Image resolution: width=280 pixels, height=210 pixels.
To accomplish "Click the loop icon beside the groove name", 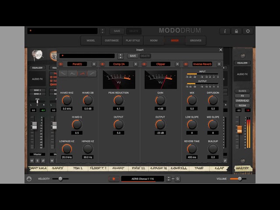I will (x=178, y=179).
